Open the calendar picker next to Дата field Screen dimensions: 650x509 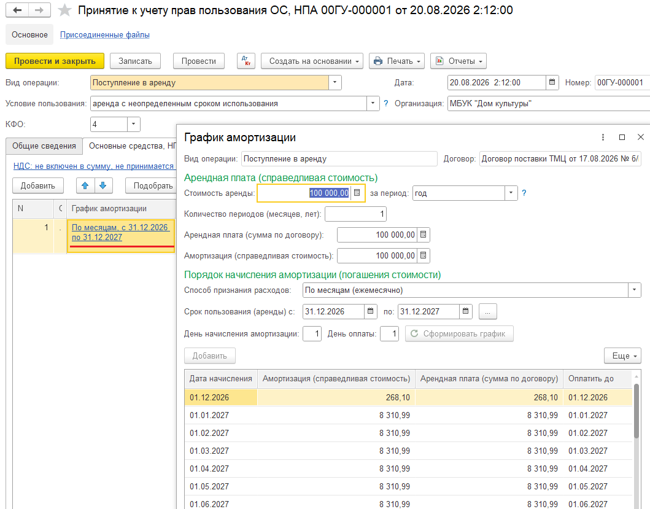pyautogui.click(x=552, y=82)
